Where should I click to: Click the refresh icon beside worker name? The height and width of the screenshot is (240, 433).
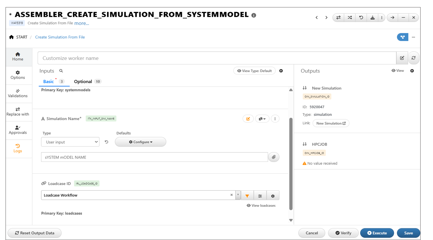pos(413,58)
